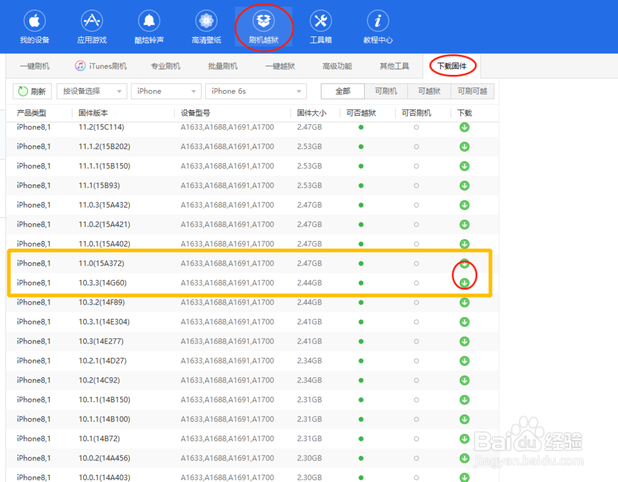The image size is (618, 482).
Task: Open the iPhone device type dropdown
Action: pos(166,91)
